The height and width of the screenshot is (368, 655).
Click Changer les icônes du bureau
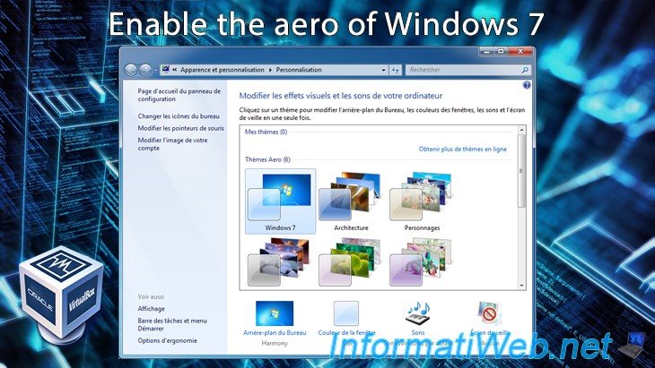pos(179,116)
